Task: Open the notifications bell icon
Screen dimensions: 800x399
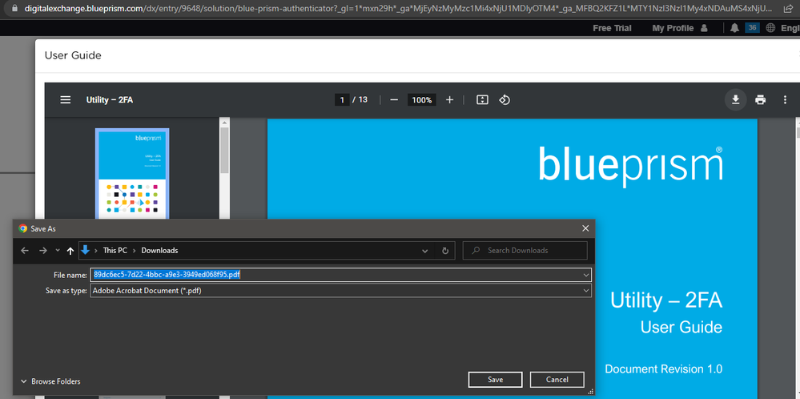Action: pyautogui.click(x=734, y=28)
